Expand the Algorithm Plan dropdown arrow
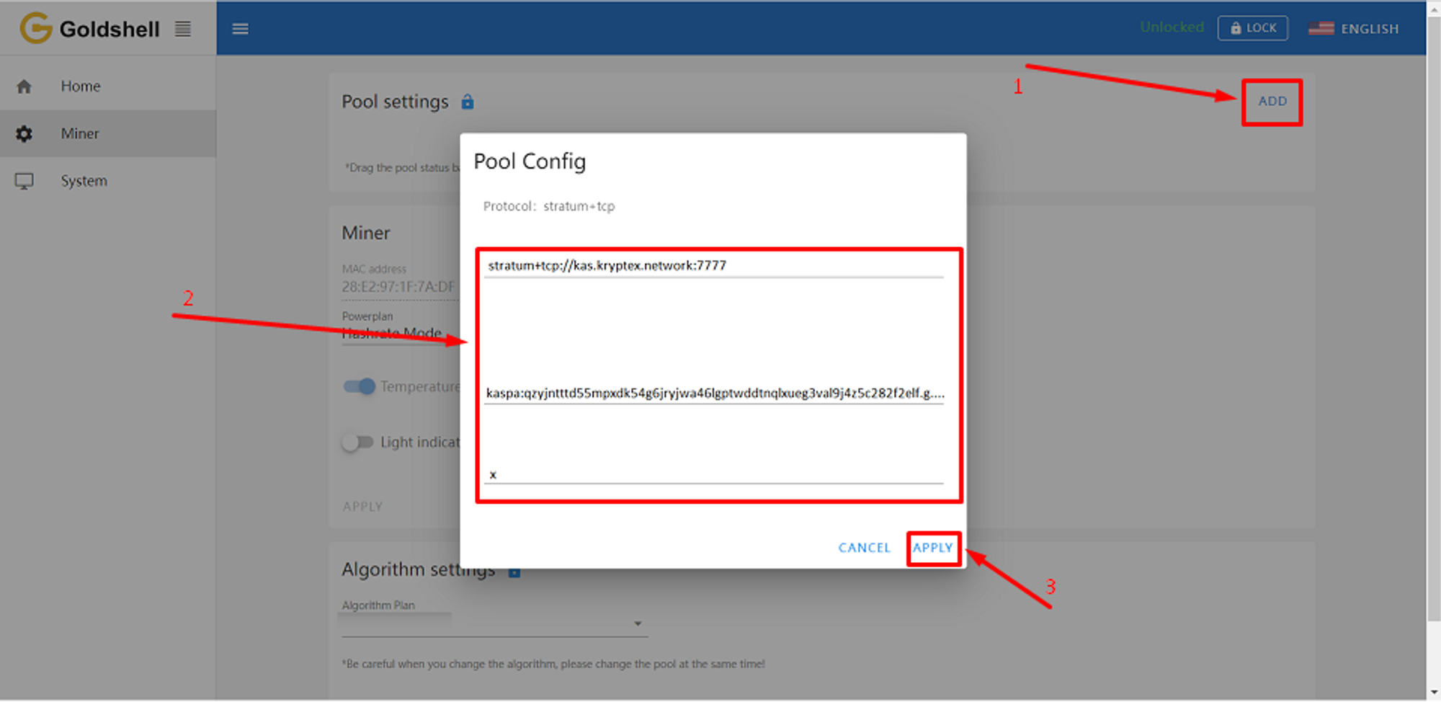The height and width of the screenshot is (702, 1441). [638, 623]
